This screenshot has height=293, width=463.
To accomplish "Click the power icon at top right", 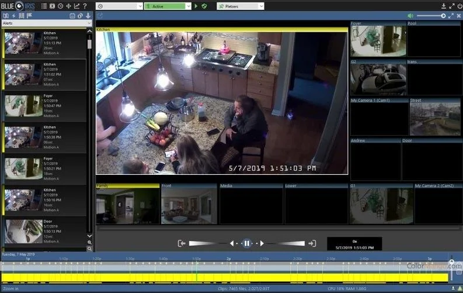I will (459, 6).
